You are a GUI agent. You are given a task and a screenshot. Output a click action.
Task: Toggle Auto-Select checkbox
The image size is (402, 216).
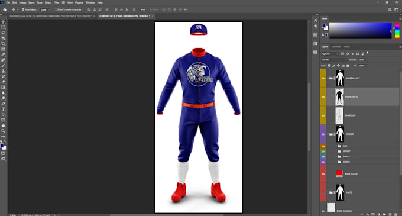[x=23, y=9]
